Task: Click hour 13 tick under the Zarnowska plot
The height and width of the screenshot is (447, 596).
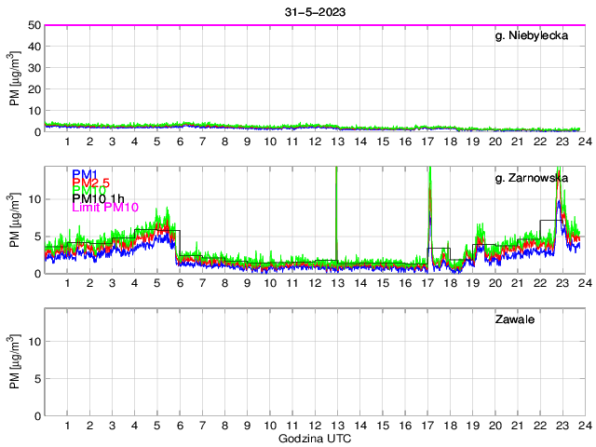Action: 336,283
